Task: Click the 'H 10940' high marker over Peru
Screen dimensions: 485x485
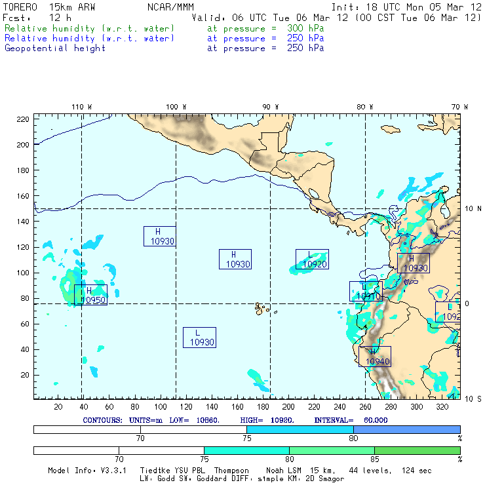Action: coord(375,357)
